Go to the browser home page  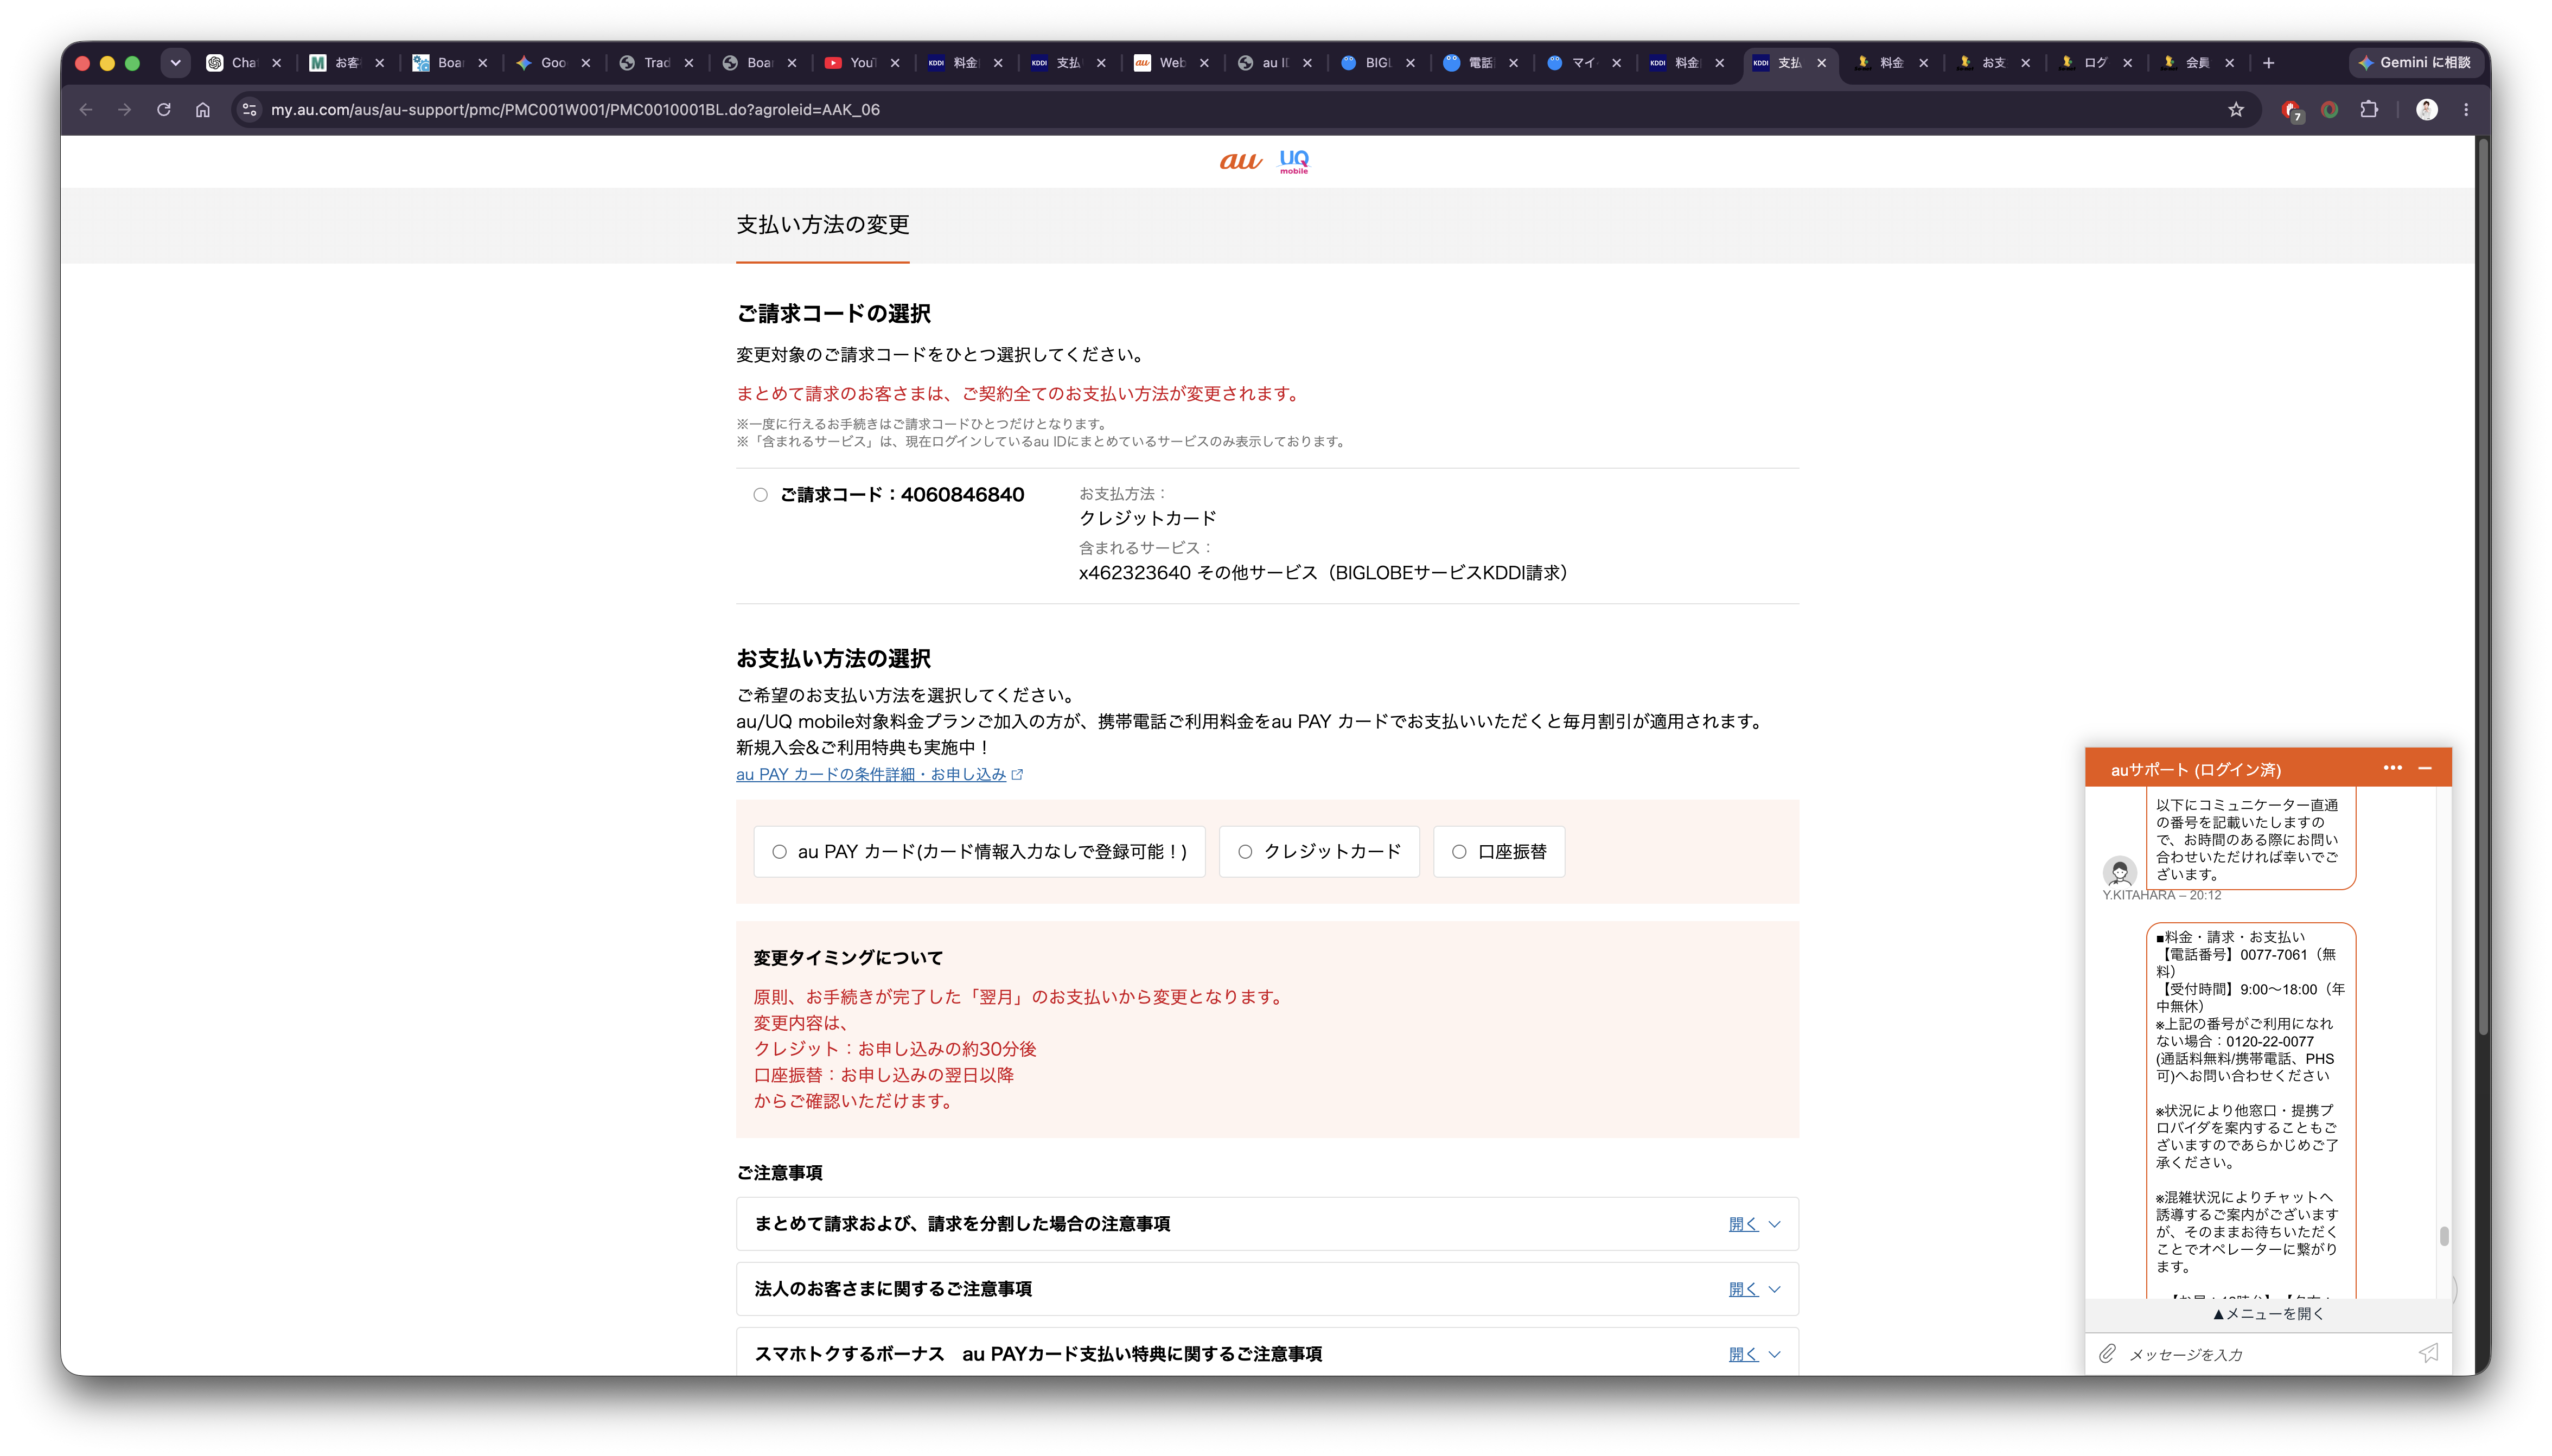coord(203,110)
